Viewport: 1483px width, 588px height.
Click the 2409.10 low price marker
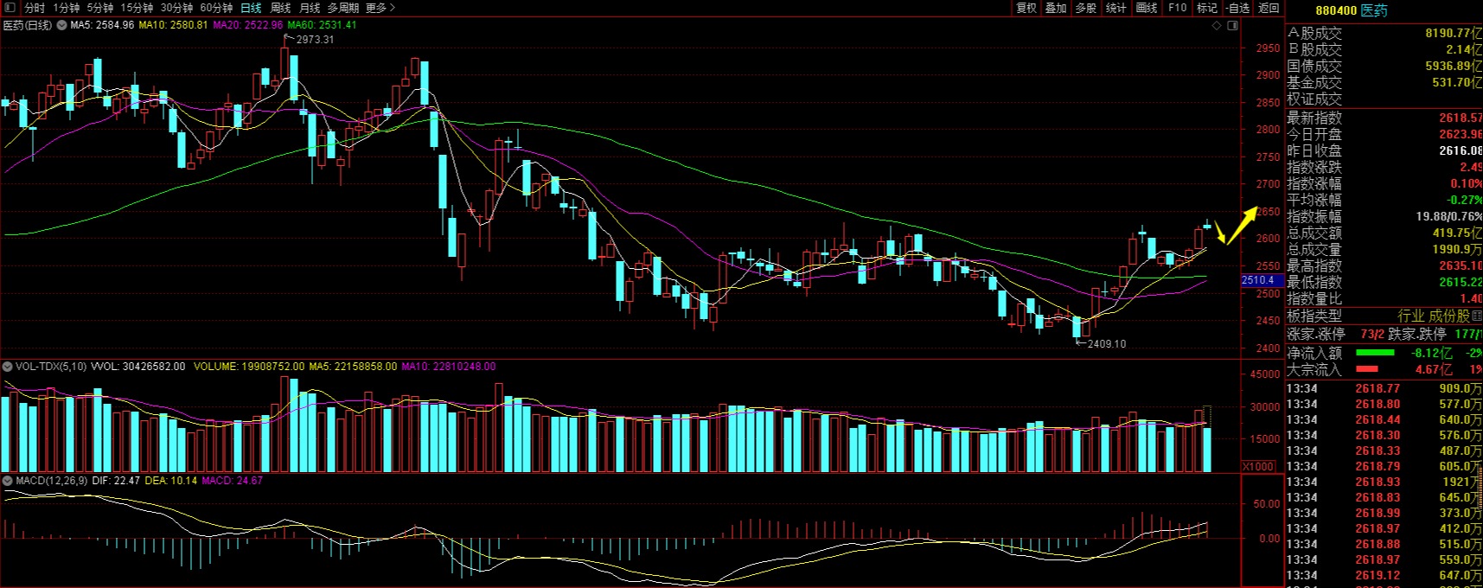(1107, 344)
